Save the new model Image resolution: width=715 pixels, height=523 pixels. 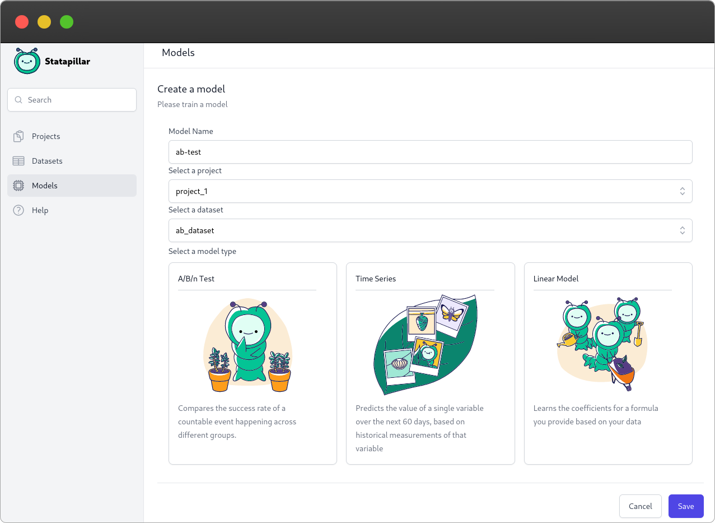click(686, 506)
